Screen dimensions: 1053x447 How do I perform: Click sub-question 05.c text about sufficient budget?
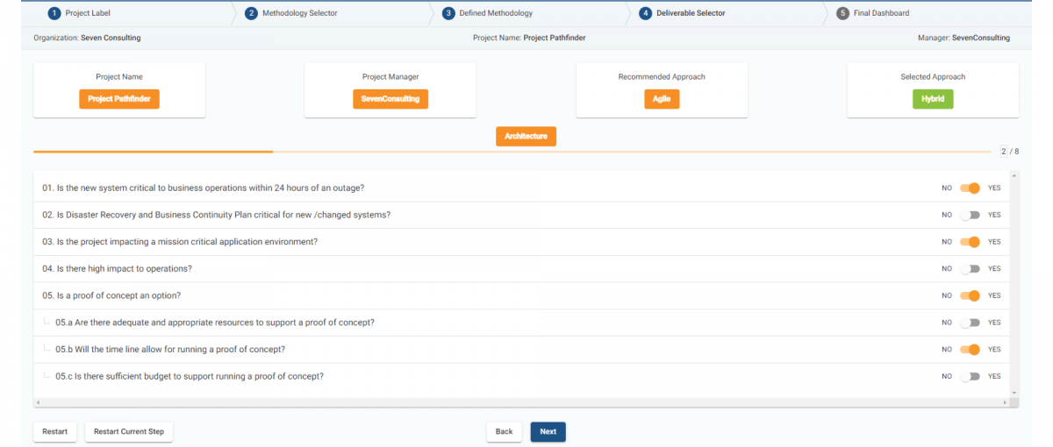pos(190,377)
